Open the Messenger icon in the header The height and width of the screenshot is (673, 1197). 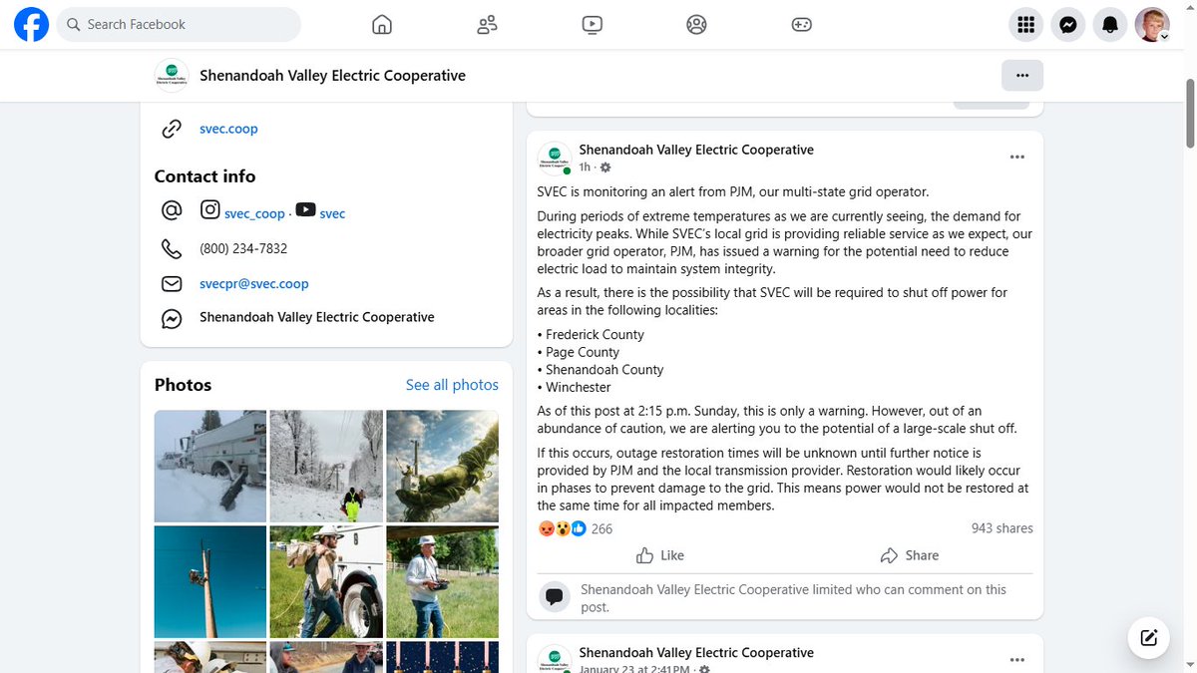pos(1067,25)
